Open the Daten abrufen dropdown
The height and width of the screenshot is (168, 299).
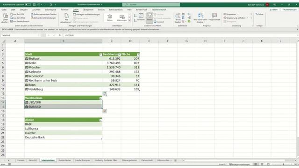(5, 18)
